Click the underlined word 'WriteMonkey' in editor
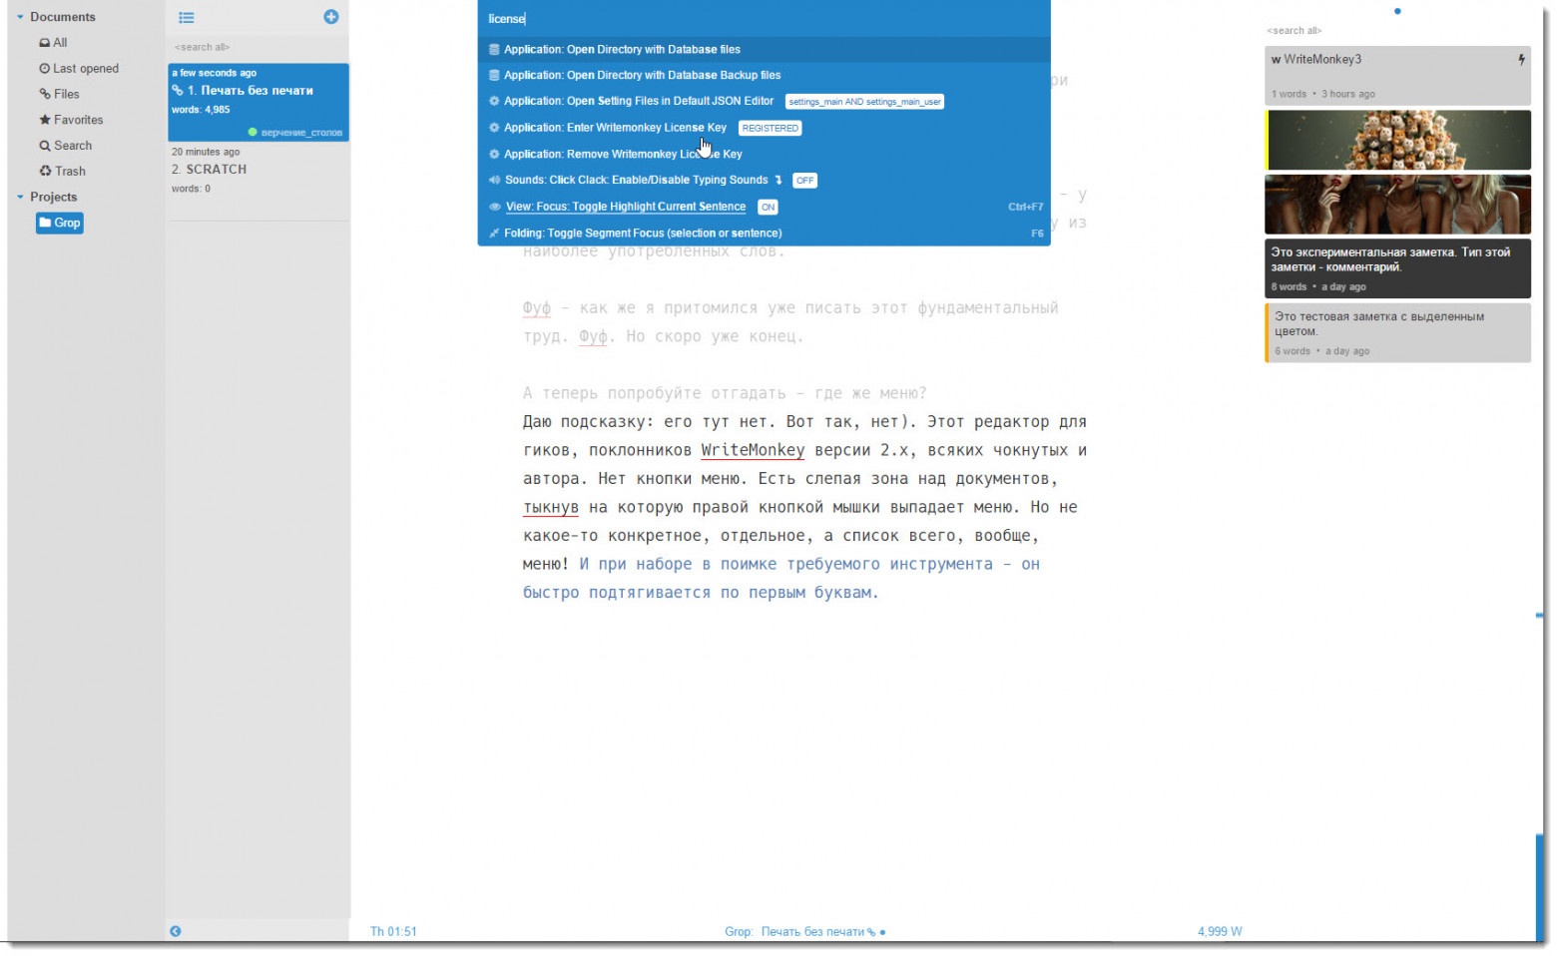 [x=753, y=450]
